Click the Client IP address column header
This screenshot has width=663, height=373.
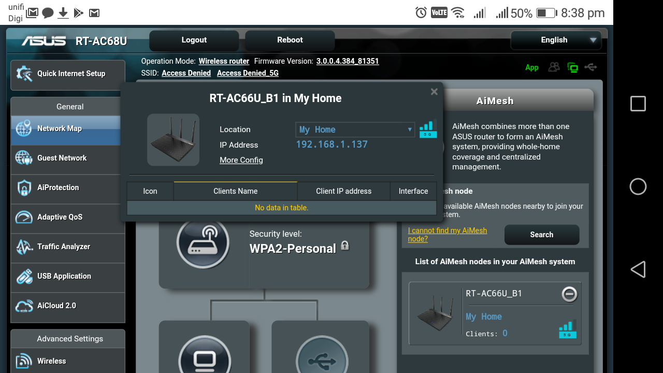click(344, 191)
